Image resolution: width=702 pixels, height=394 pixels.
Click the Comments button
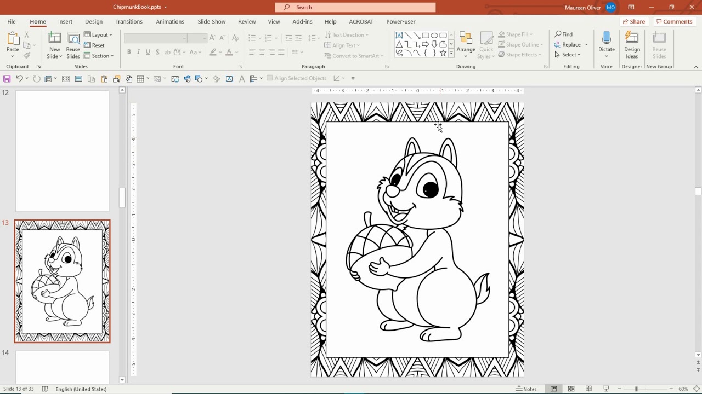tap(674, 21)
